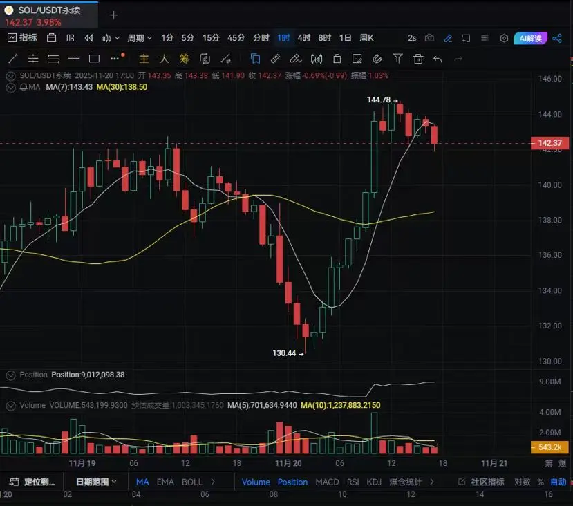Select the trend line drawing tool

click(13, 59)
